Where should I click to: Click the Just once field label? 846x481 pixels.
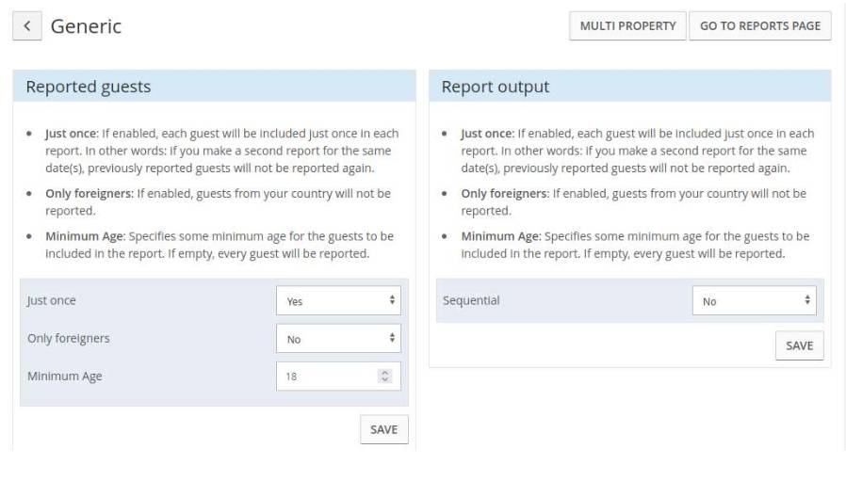coord(51,300)
